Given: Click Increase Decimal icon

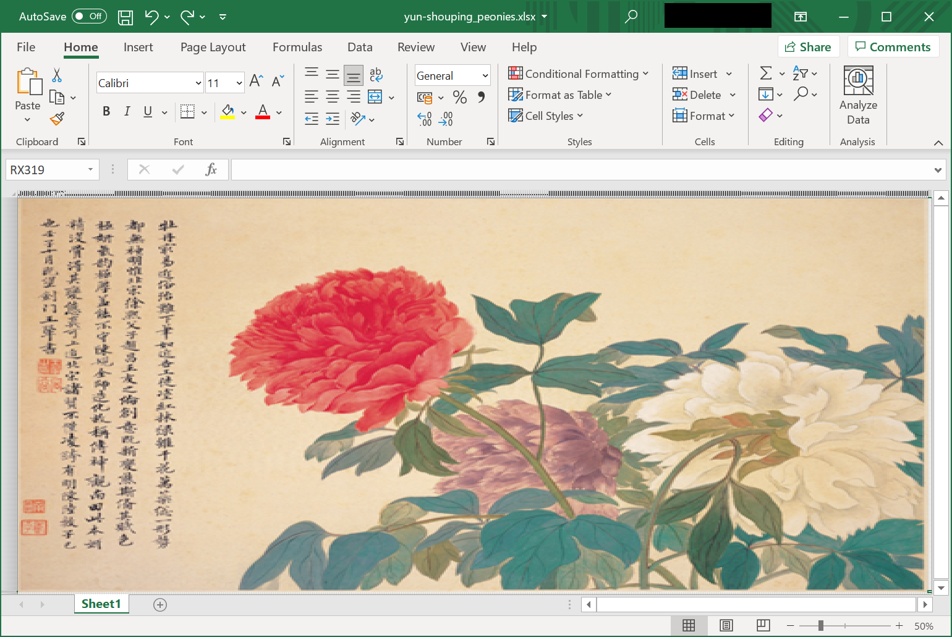Looking at the screenshot, I should [x=425, y=119].
